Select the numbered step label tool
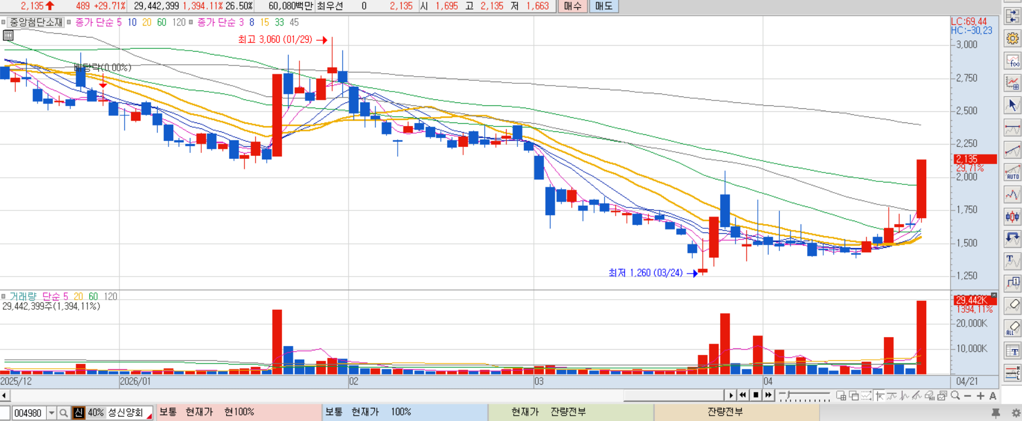1022x421 pixels. tap(1012, 283)
